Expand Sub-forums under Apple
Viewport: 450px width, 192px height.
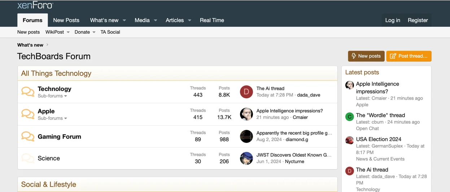tap(52, 118)
